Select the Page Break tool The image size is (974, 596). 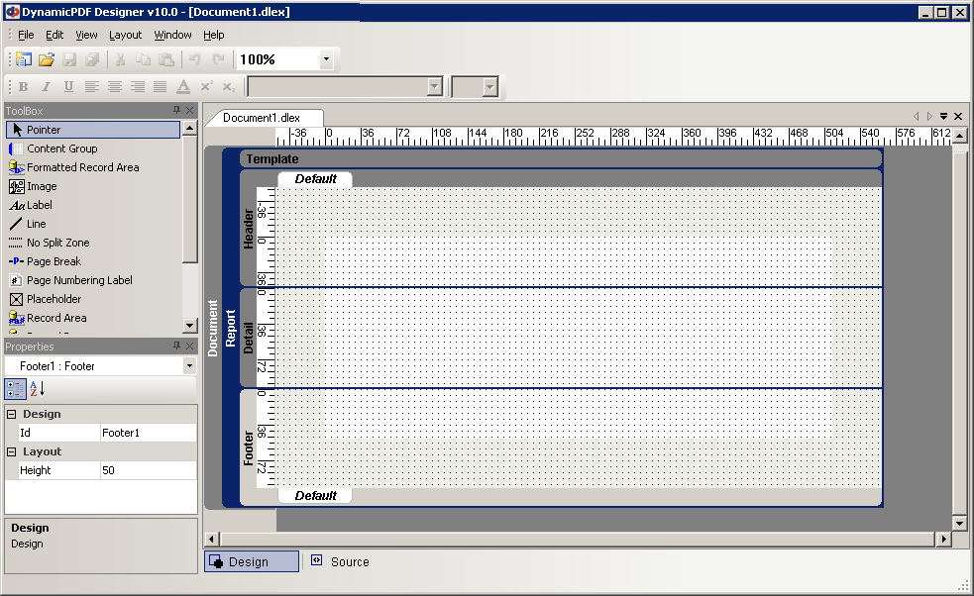(59, 261)
